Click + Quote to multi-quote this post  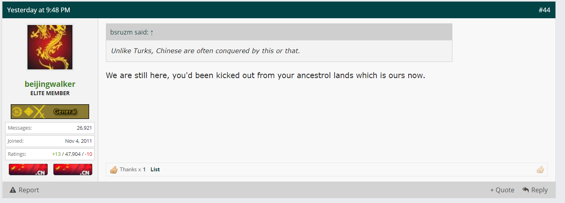point(502,190)
